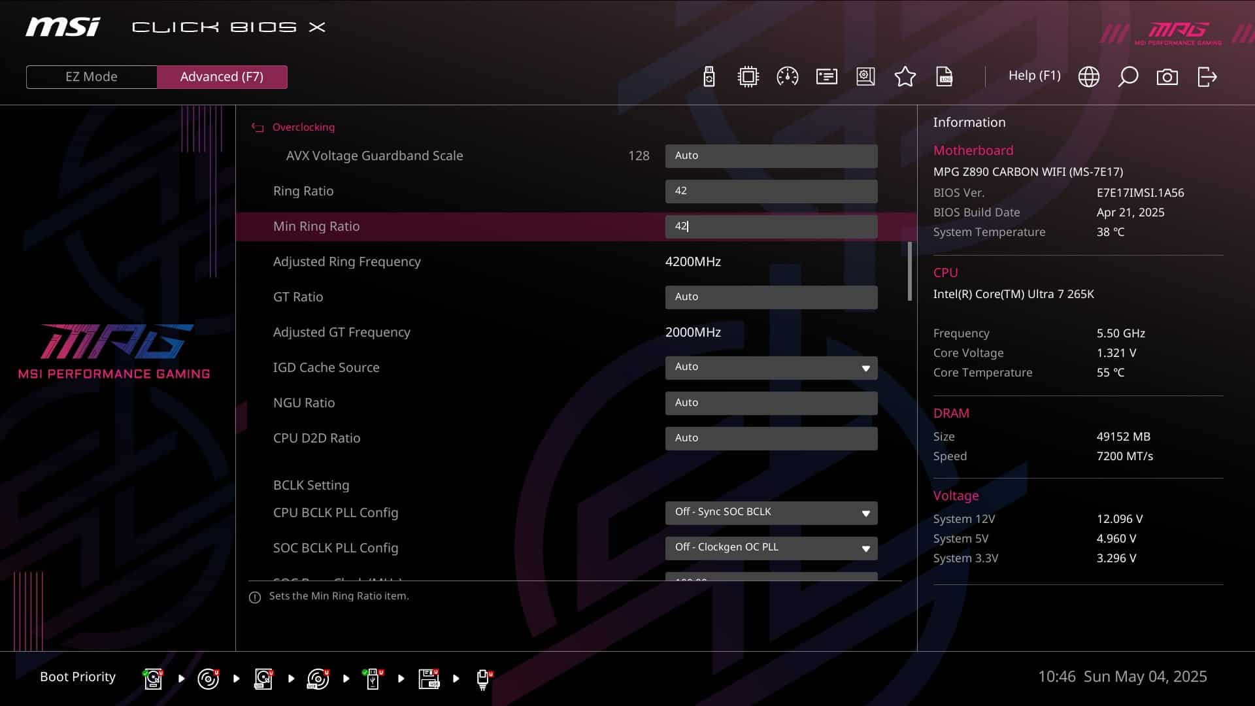Open Help (F1)
Image resolution: width=1255 pixels, height=706 pixels.
tap(1034, 76)
